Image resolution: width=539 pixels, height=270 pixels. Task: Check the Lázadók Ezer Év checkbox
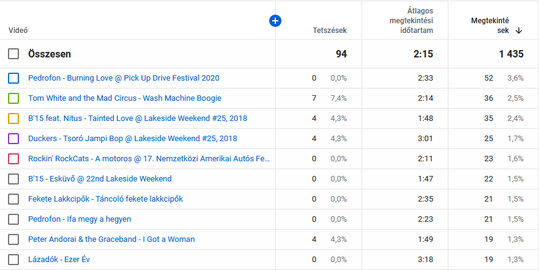tap(13, 260)
